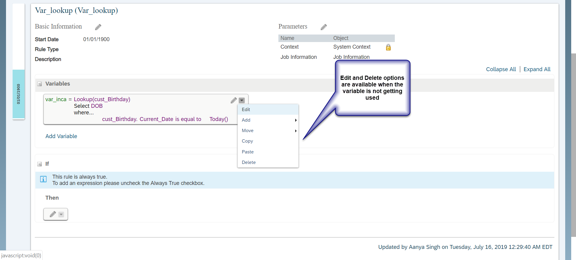Click the info icon in always-true message
This screenshot has width=576, height=260.
pos(43,179)
